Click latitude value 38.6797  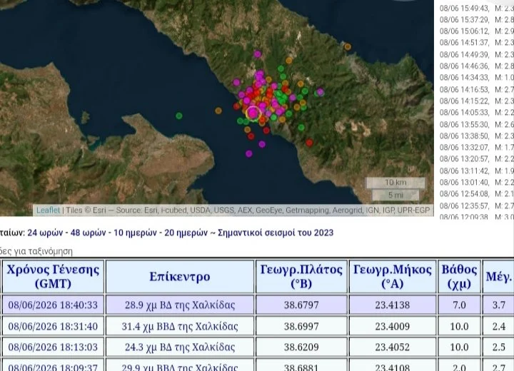tap(301, 305)
